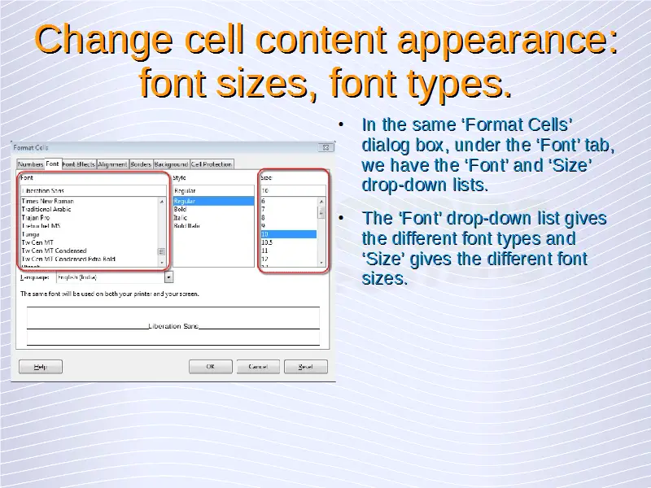Viewport: 651px width, 488px height.
Task: Go to the Alignment tab
Action: [x=112, y=164]
